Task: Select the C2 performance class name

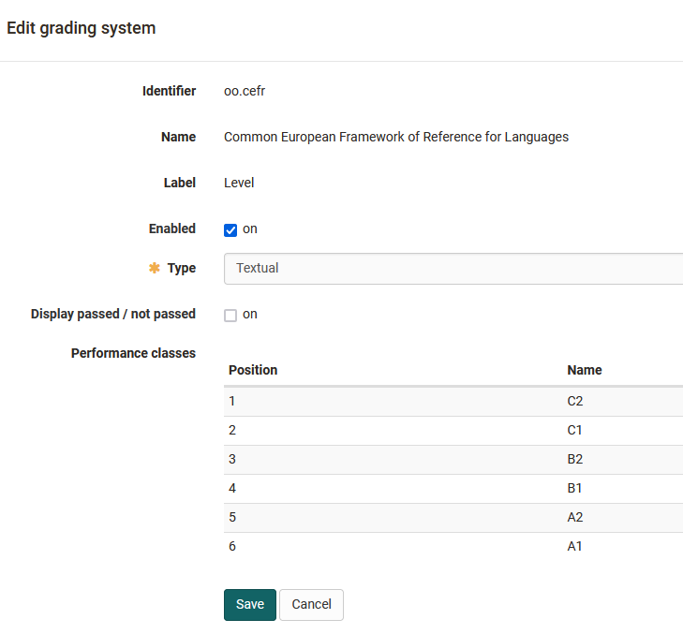Action: point(575,402)
